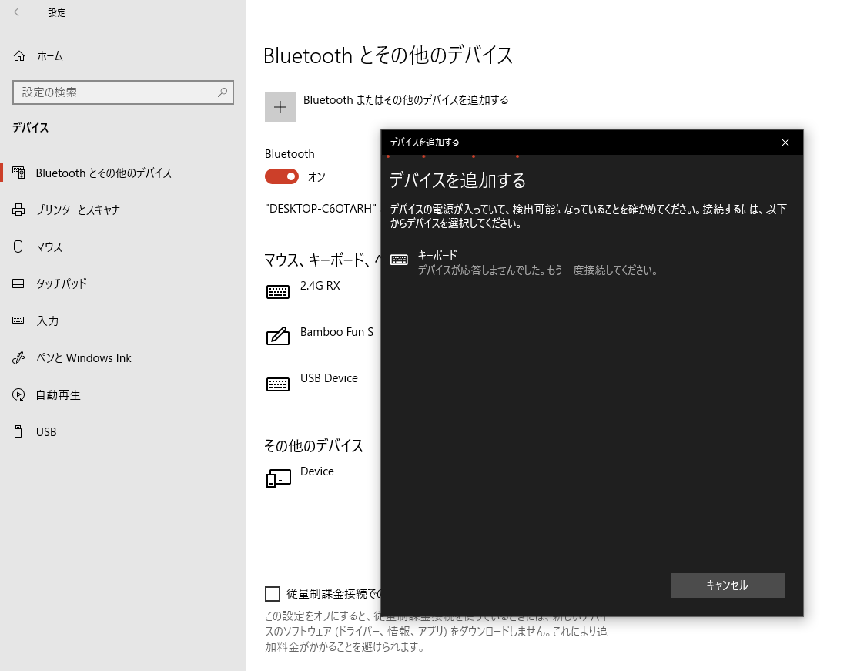
Task: Click the touchpad icon in sidebar
Action: 18,283
